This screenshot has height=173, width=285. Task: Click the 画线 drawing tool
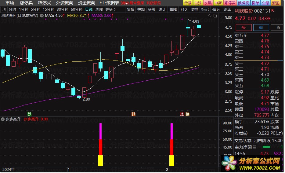(173, 9)
